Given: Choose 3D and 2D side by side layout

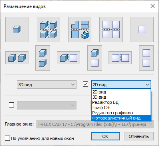Looking at the screenshot, I should tap(68, 58).
